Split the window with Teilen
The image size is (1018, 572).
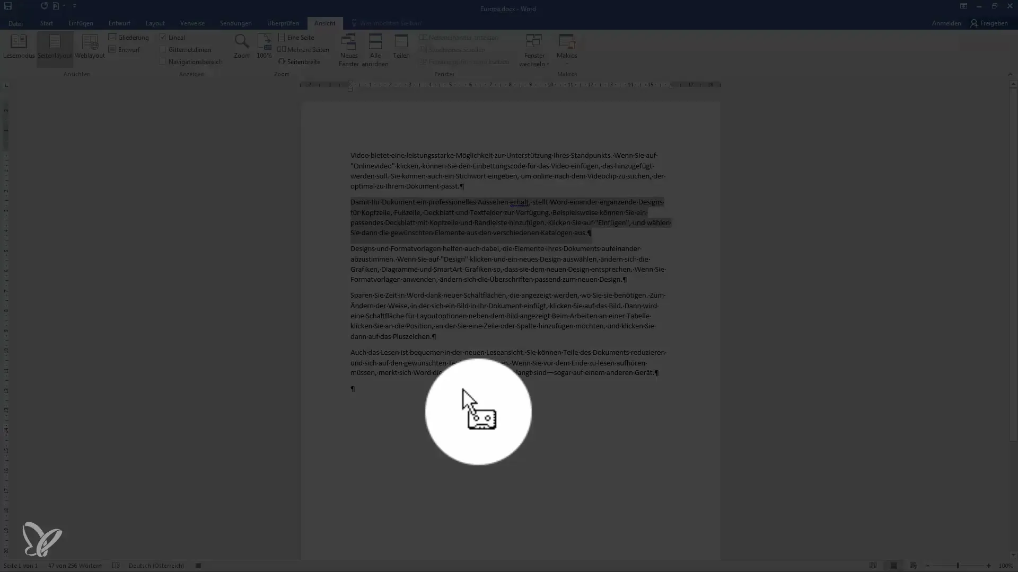tap(401, 47)
